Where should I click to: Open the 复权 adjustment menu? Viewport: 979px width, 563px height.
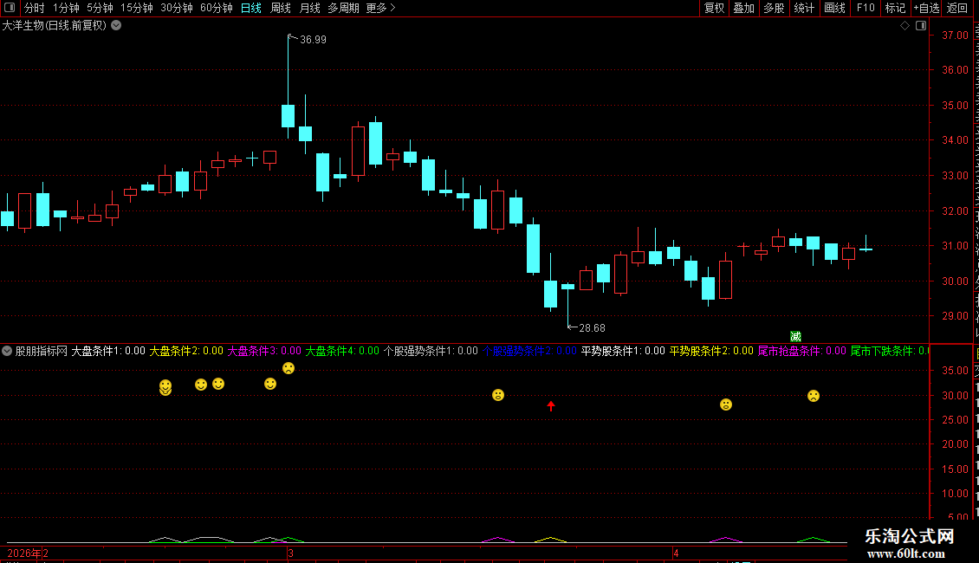(714, 8)
